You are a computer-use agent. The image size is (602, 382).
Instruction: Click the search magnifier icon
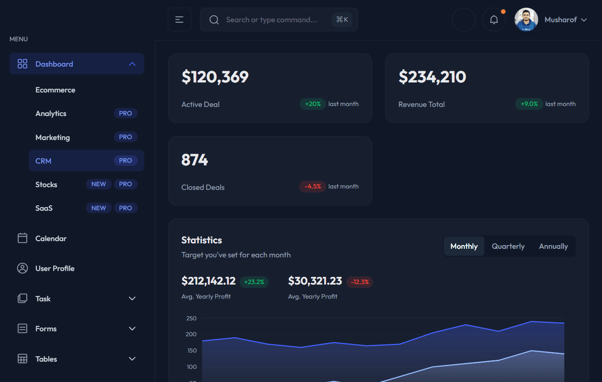click(x=214, y=19)
